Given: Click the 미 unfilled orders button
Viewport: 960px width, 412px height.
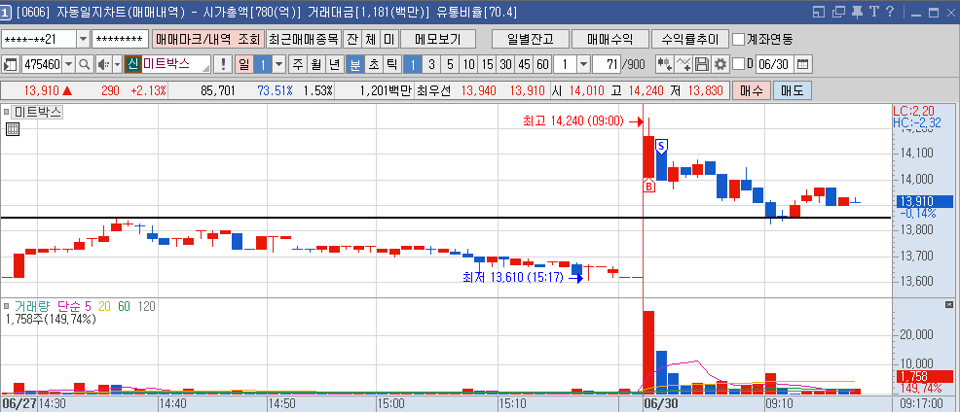Looking at the screenshot, I should click(388, 39).
